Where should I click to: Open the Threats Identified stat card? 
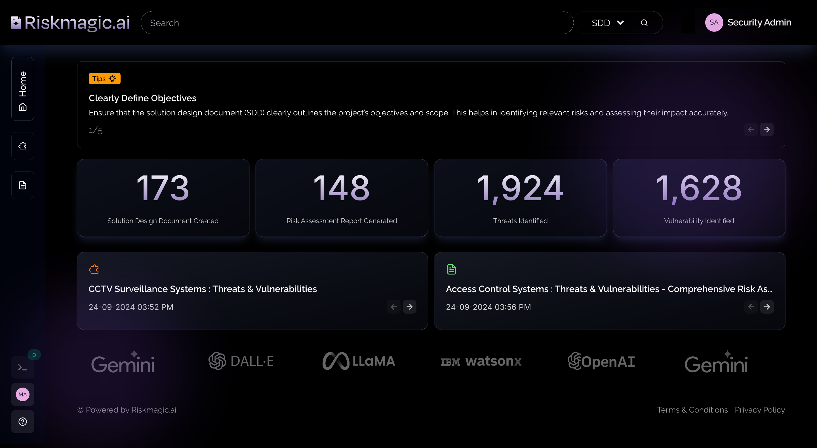point(520,198)
